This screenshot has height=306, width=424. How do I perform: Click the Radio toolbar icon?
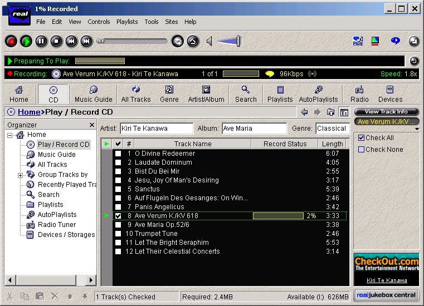(x=359, y=93)
